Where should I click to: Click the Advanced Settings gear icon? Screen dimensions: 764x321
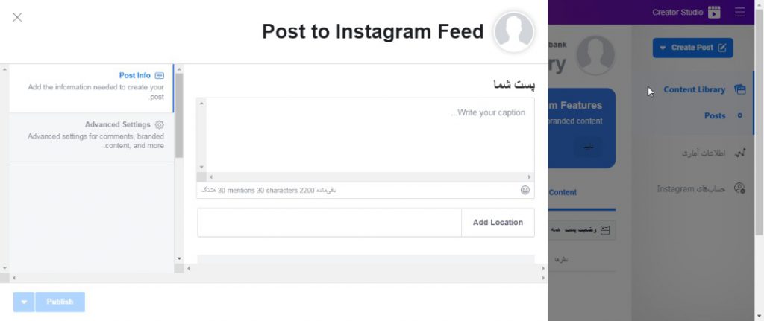click(x=160, y=124)
